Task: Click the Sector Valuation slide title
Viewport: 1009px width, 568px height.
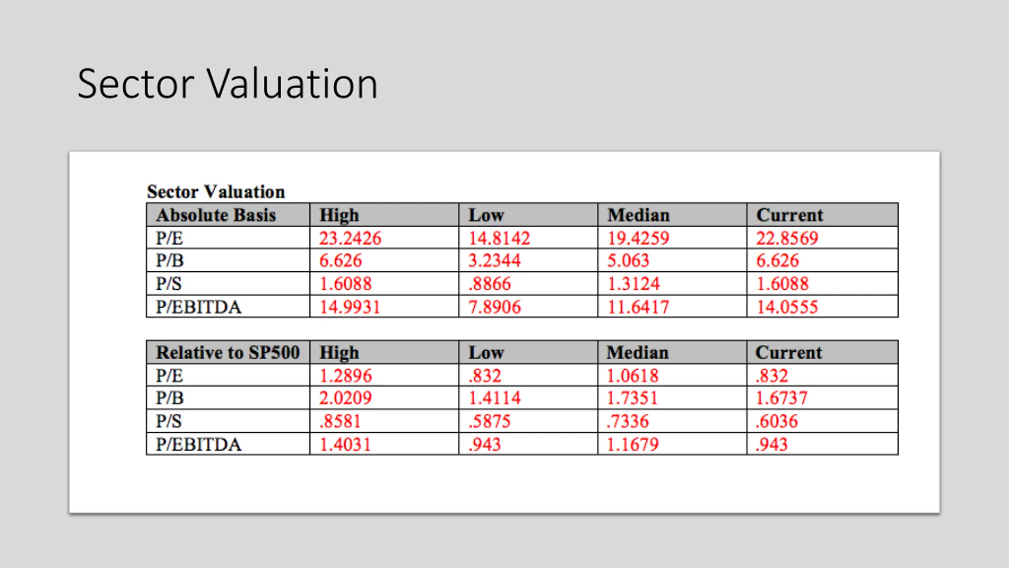Action: click(x=227, y=84)
